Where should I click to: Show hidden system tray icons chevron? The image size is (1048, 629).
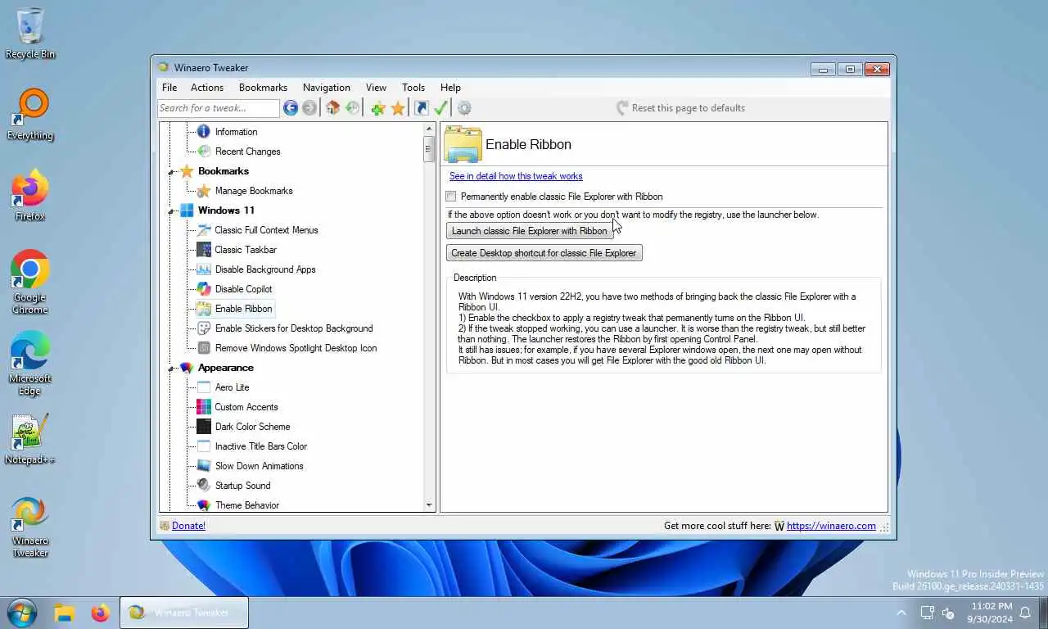pos(901,613)
